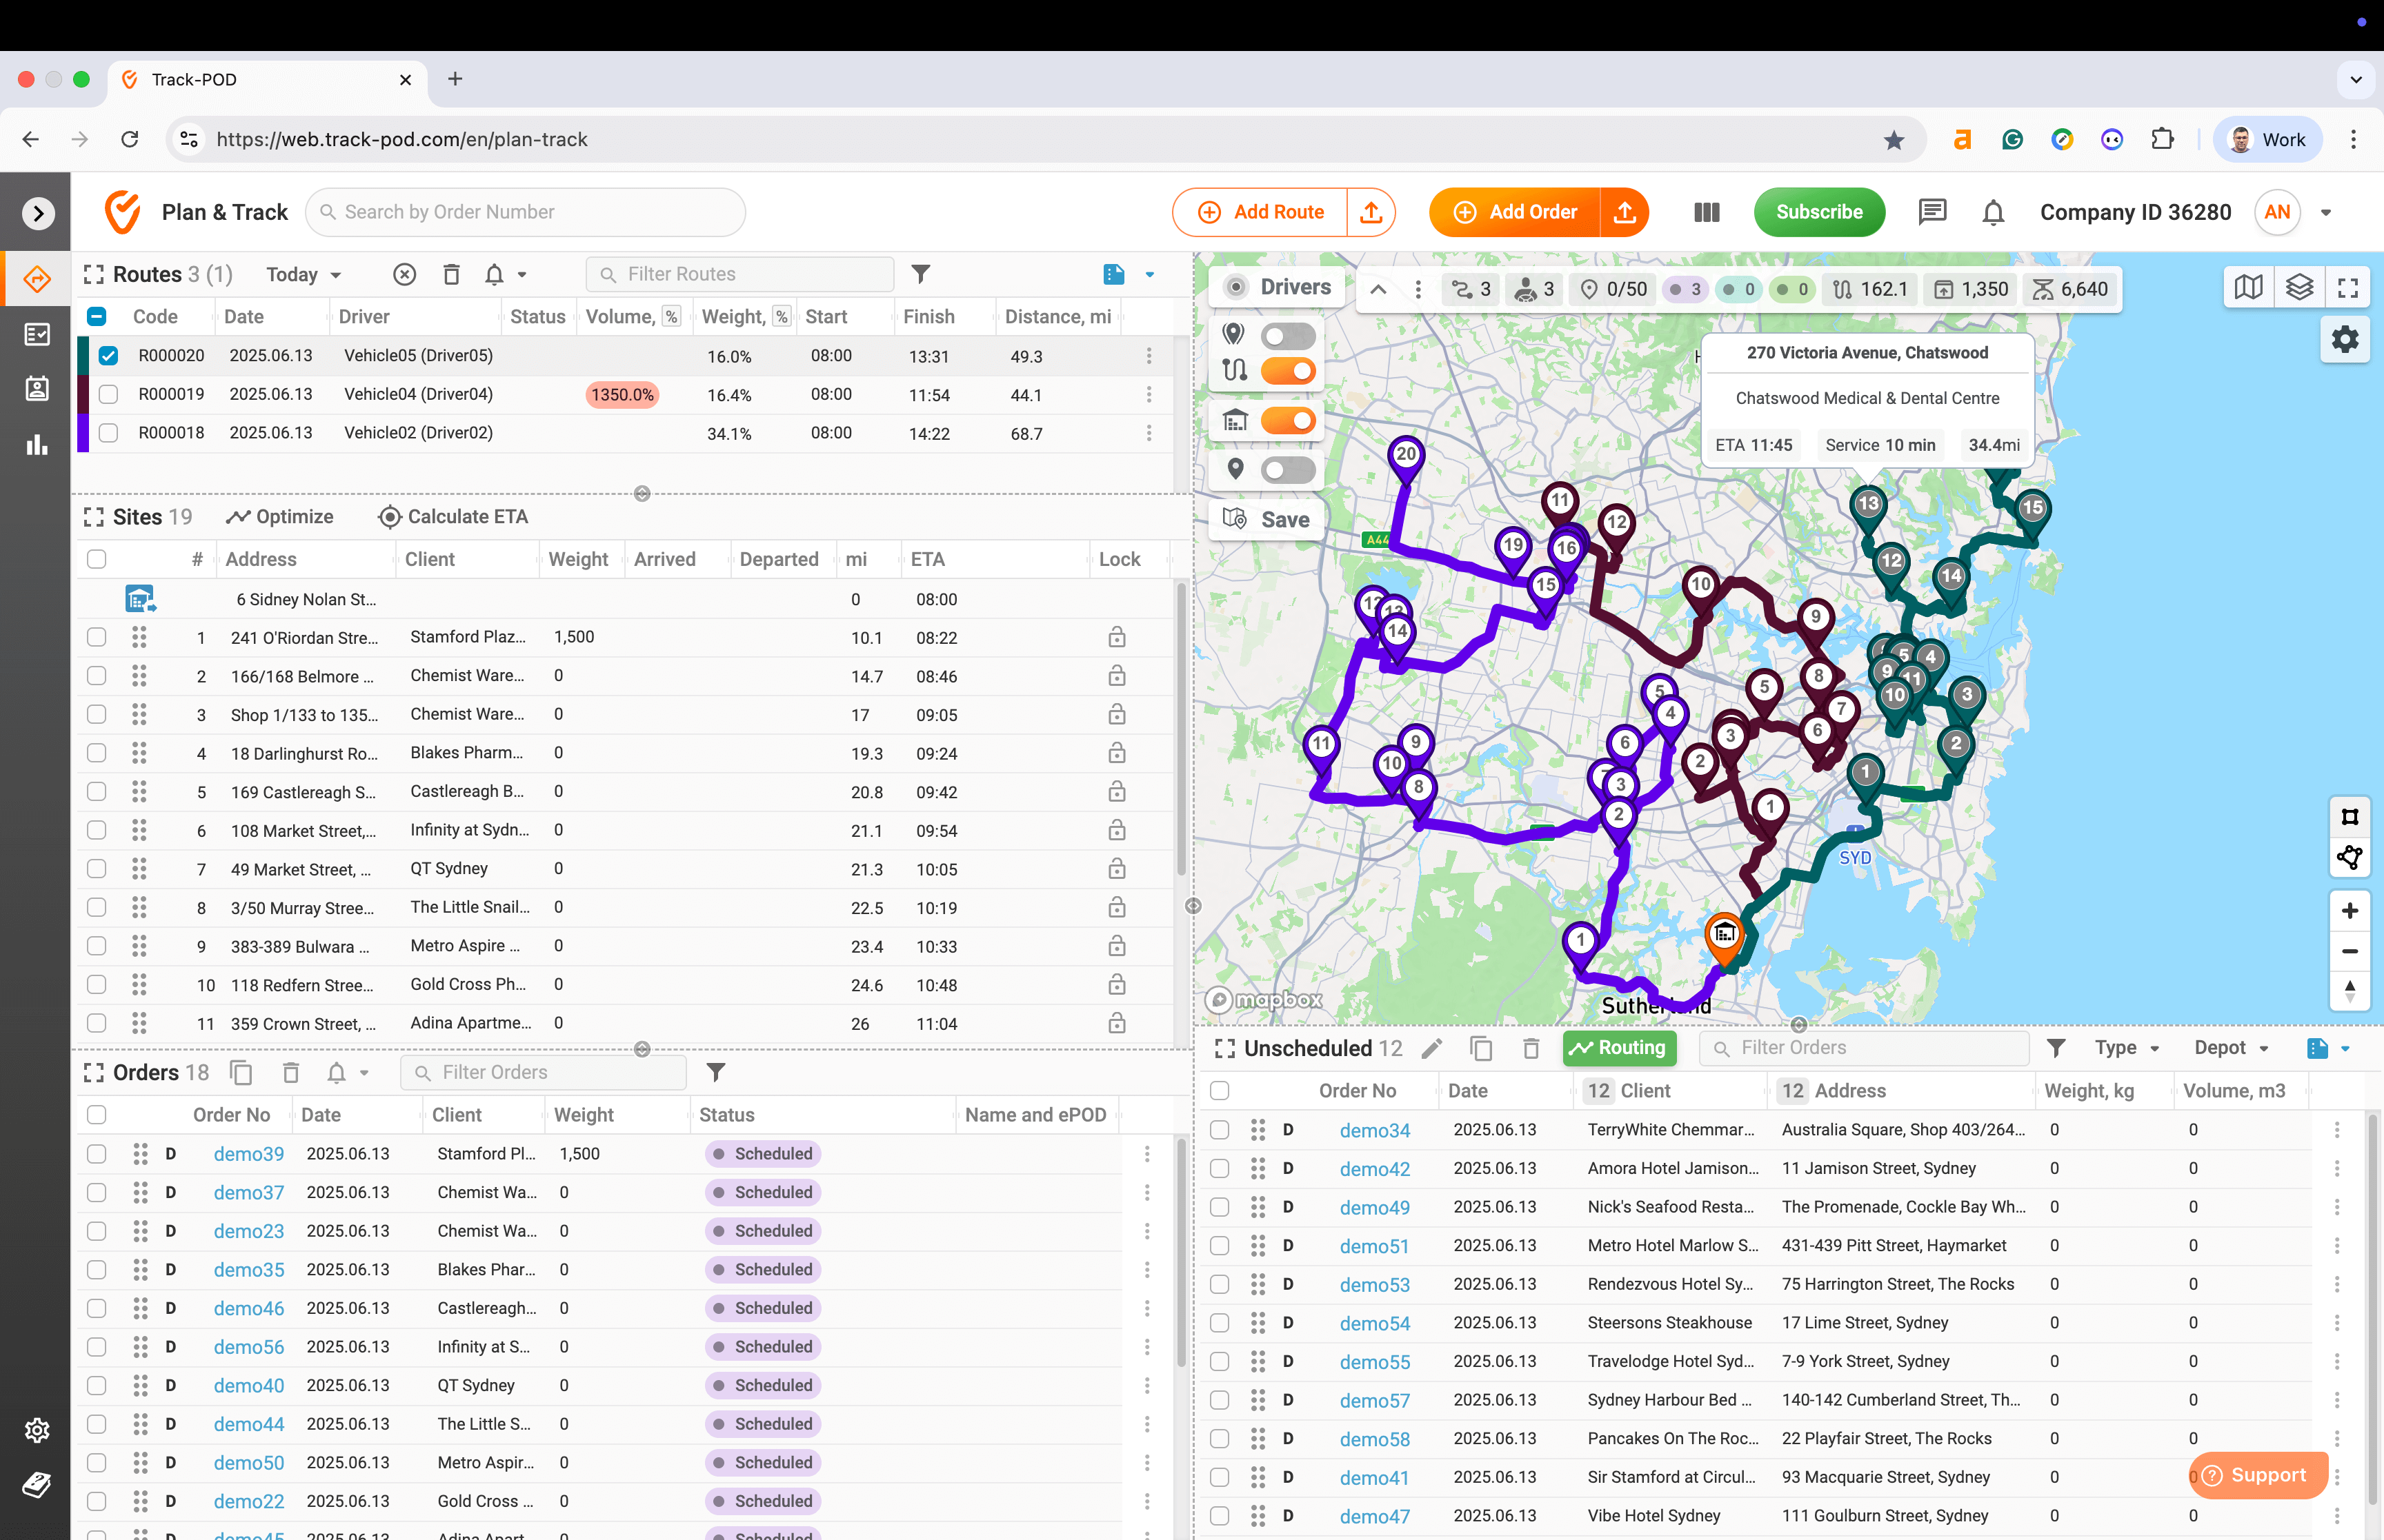2384x1540 pixels.
Task: Click the delete trash icon in Routes panel
Action: pyautogui.click(x=451, y=274)
